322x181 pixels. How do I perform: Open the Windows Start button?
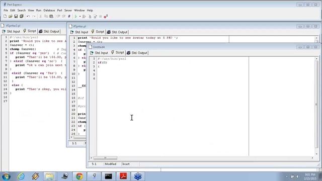(x=6, y=176)
